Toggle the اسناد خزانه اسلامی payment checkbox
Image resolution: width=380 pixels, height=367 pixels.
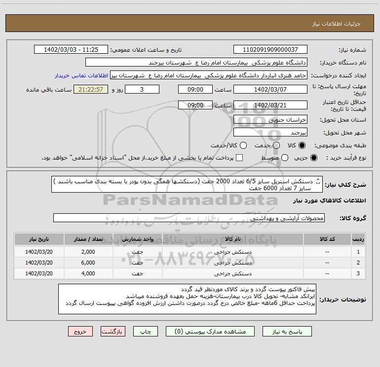(239, 158)
